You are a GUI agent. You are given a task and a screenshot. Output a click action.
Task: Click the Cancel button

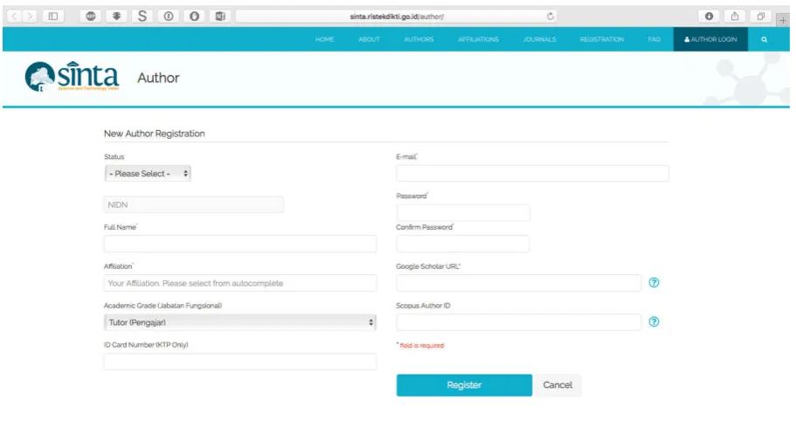tap(557, 385)
